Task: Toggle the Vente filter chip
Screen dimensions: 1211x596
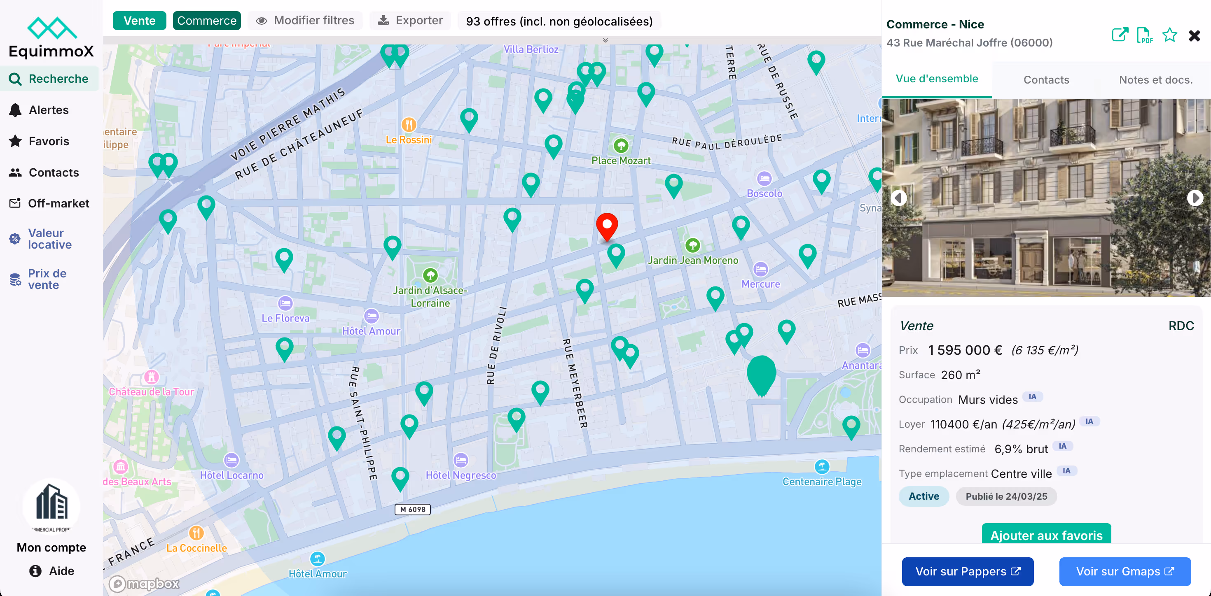Action: [139, 21]
